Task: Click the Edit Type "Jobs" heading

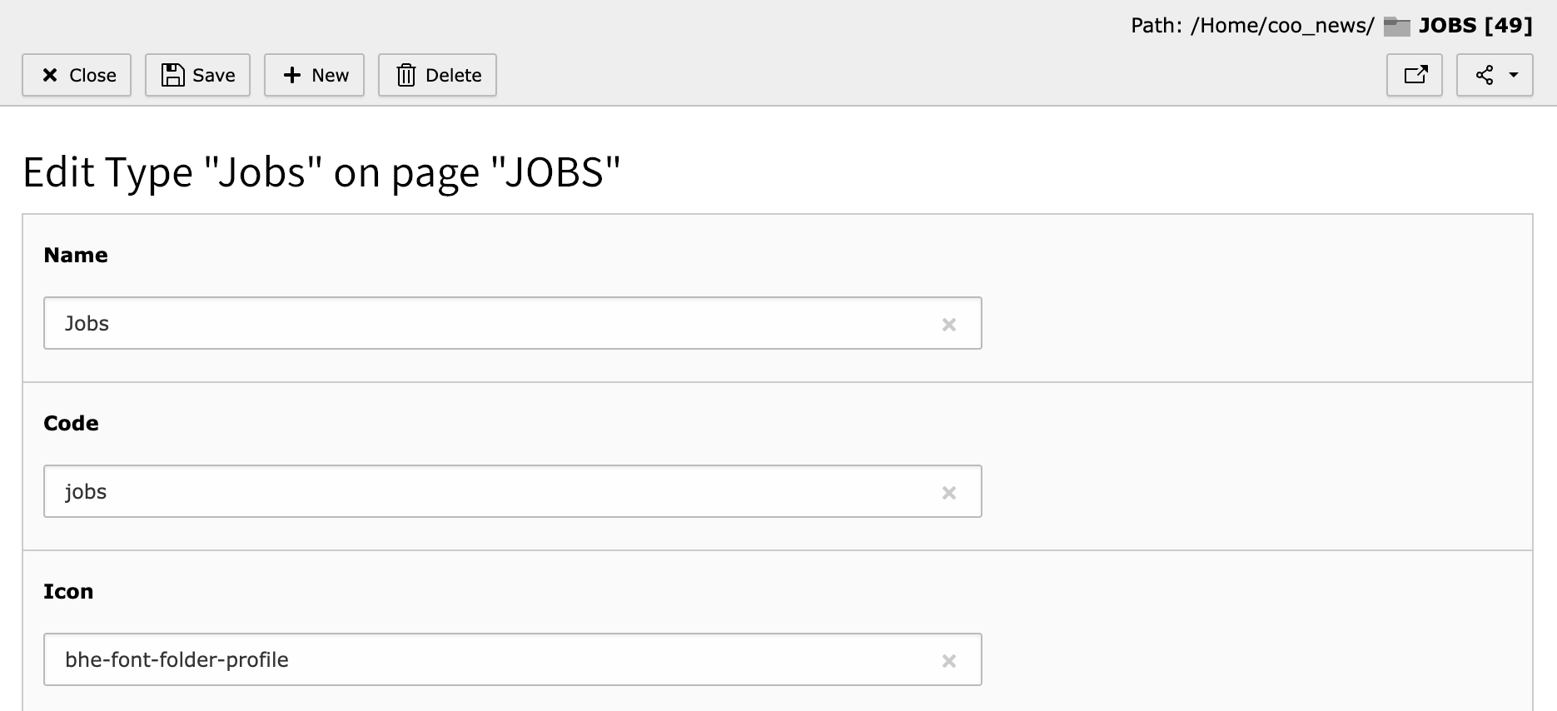Action: pyautogui.click(x=321, y=172)
